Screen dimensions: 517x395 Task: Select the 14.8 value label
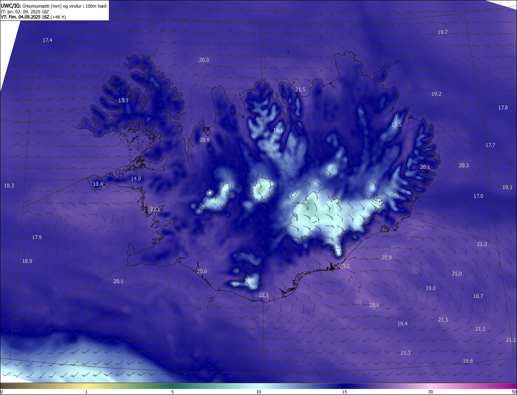click(x=136, y=179)
